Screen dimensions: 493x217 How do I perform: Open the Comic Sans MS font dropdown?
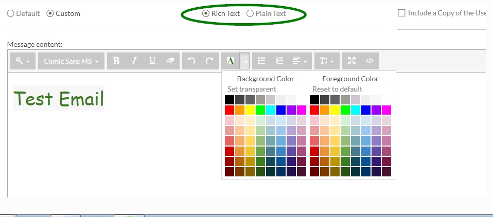(x=71, y=61)
